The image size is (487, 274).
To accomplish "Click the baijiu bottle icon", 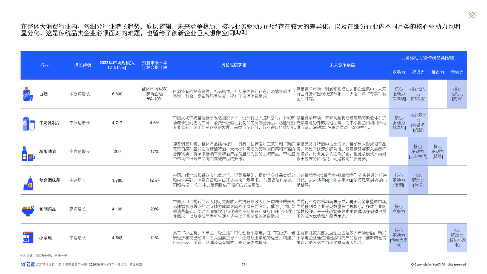I will 28,94.
